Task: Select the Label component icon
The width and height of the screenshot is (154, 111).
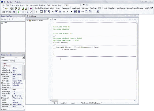Action: pyautogui.click(x=53, y=12)
